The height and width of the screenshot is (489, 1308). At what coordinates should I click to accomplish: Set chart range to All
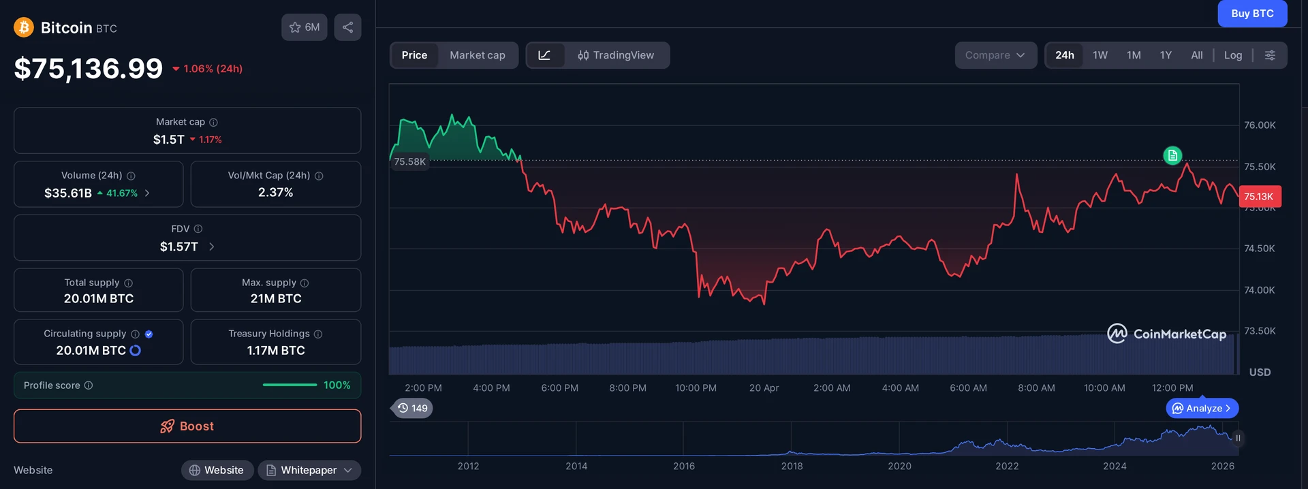1197,55
